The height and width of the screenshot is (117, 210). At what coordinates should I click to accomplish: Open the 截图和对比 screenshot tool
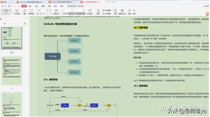122,12
